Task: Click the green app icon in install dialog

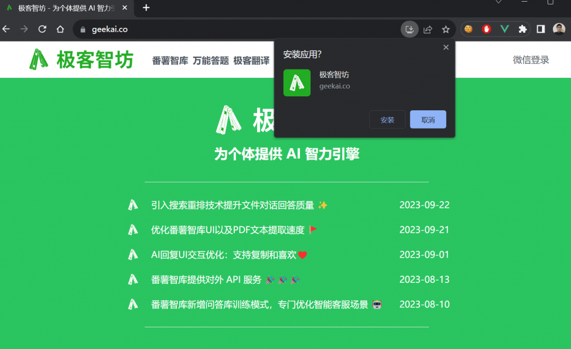Action: click(x=297, y=83)
